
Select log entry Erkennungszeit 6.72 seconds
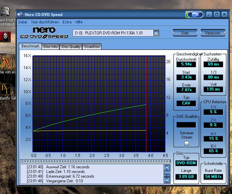tap(61, 176)
